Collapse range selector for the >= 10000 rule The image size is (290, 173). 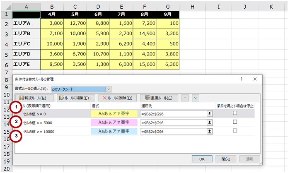(210, 132)
